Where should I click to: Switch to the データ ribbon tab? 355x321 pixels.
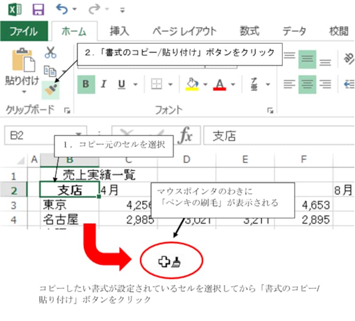[x=295, y=31]
